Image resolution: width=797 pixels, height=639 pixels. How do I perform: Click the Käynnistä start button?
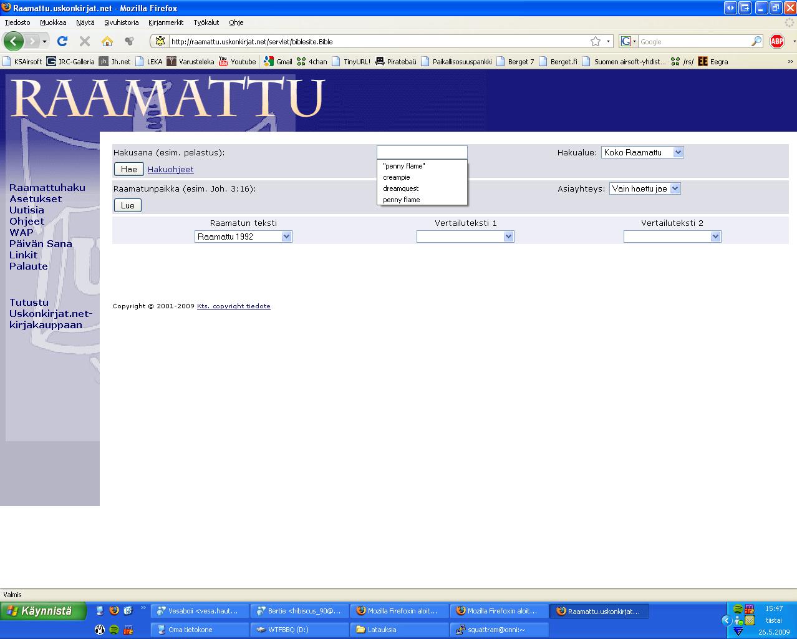coord(44,612)
